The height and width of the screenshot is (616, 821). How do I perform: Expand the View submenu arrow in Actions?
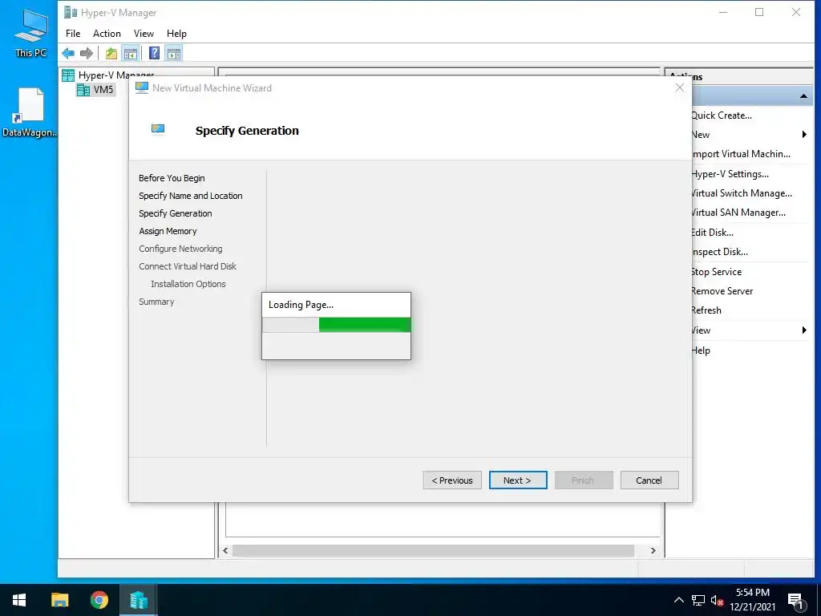[803, 330]
